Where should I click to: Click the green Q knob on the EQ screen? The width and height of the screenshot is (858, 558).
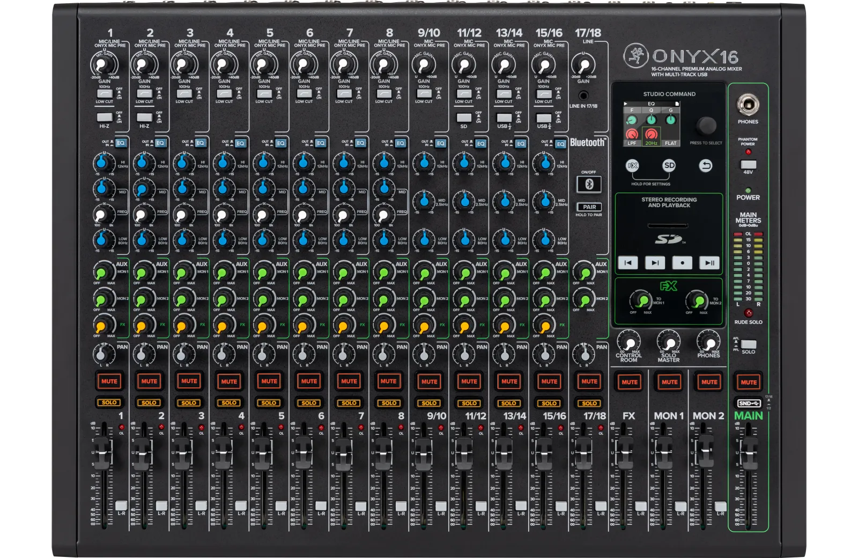tap(651, 119)
